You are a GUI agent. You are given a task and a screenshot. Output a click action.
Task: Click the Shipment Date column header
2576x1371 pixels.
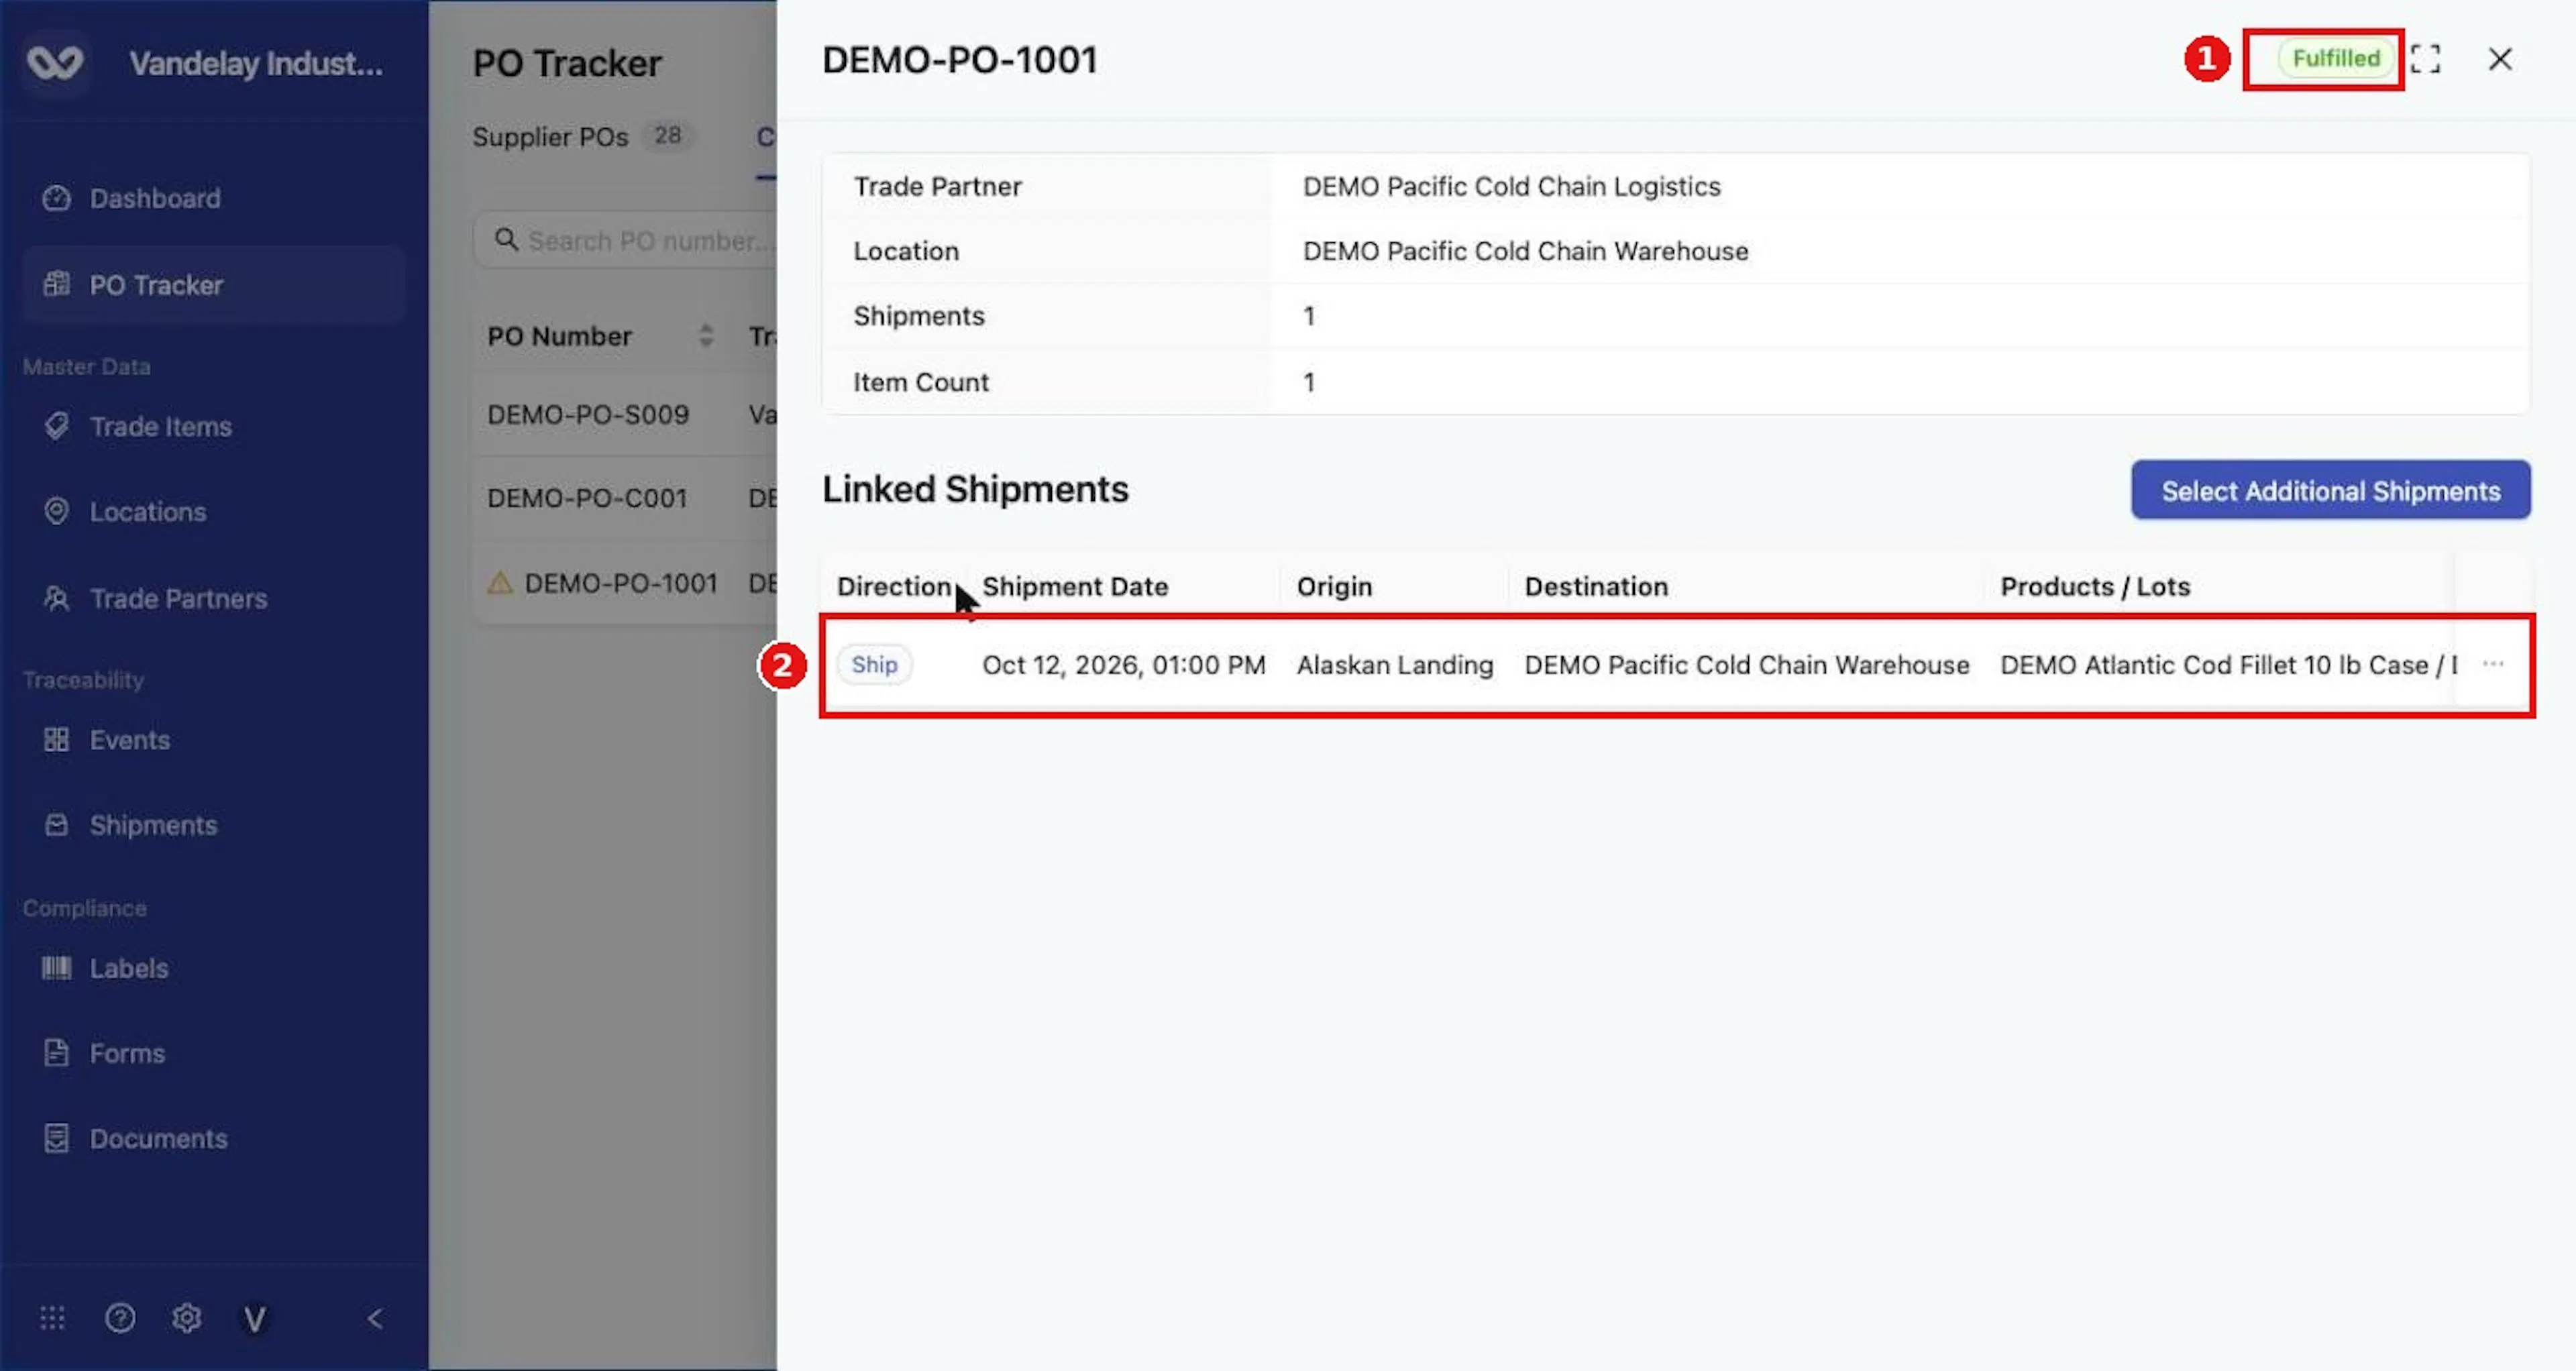click(1075, 587)
